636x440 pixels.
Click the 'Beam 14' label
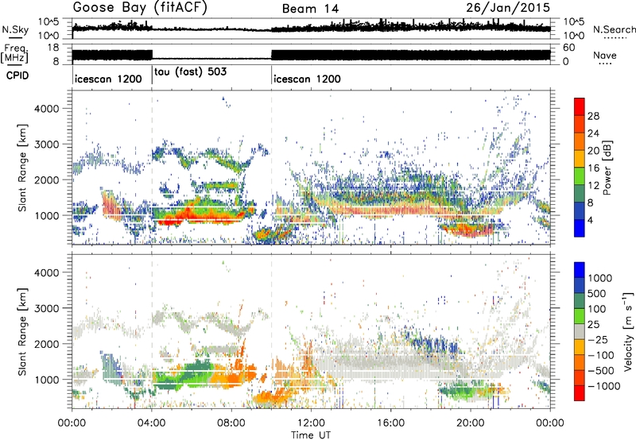310,9
